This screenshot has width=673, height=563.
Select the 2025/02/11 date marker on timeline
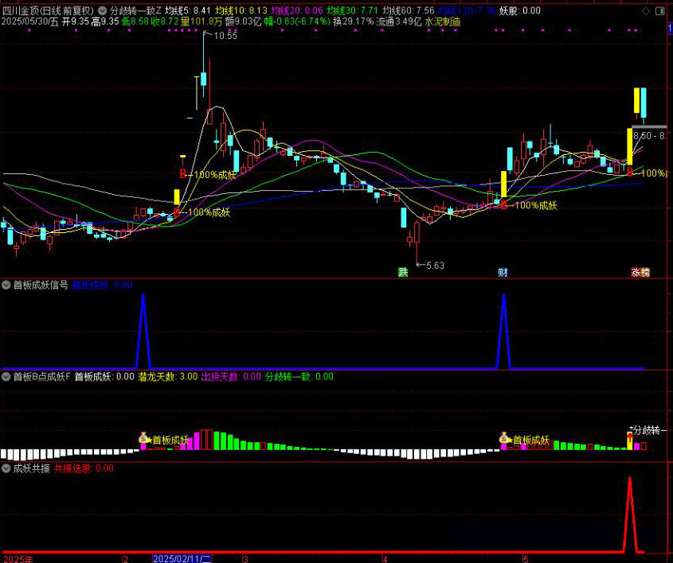click(182, 558)
